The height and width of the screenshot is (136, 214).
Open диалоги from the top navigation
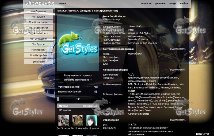pyautogui.click(x=160, y=3)
